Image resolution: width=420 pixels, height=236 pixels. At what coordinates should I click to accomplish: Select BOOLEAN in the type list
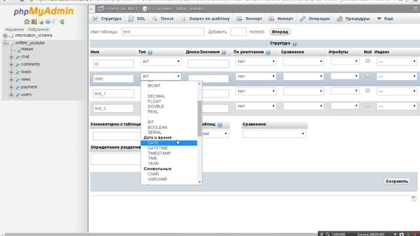[x=169, y=127]
